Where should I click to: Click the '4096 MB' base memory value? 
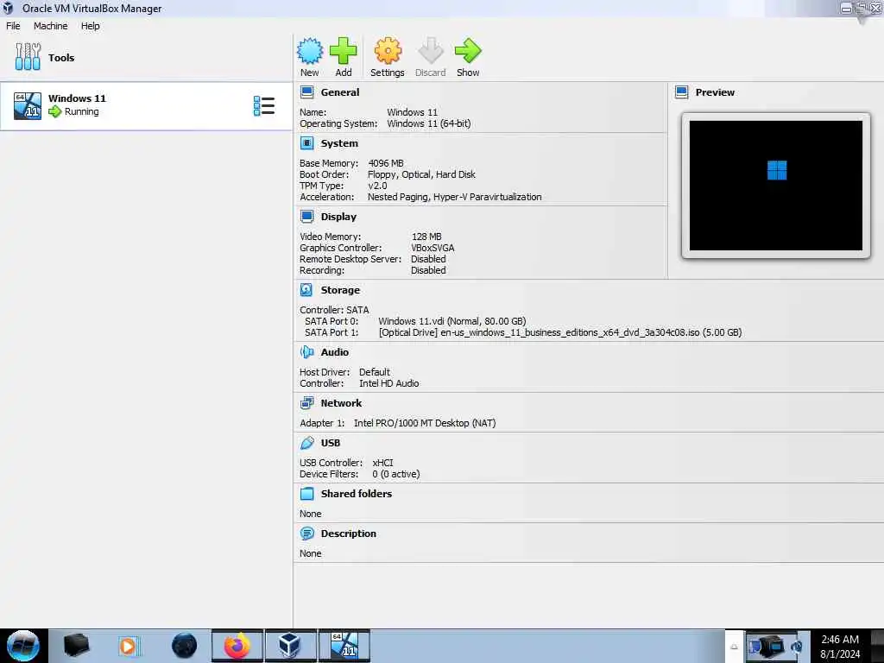click(386, 163)
